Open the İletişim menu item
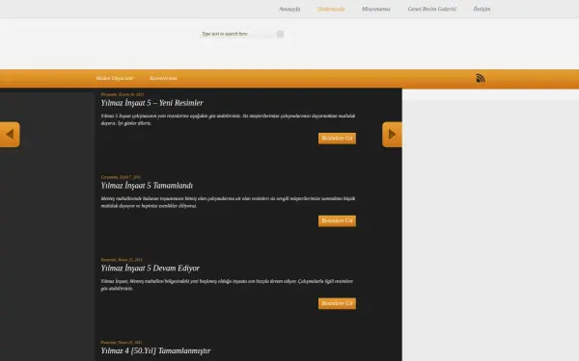Viewport: 579px width, 361px height. click(x=482, y=9)
